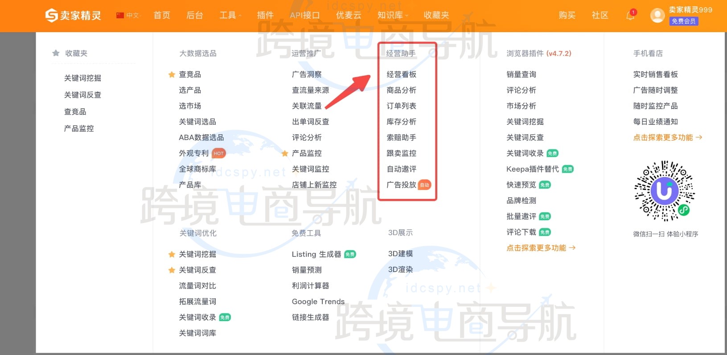Open 查流量来源

click(311, 90)
